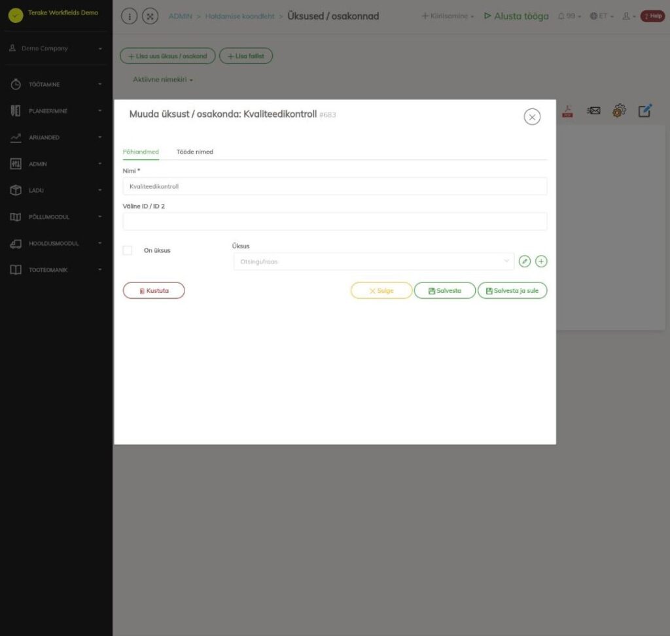Focus the Väline ID / ID 2 field
The height and width of the screenshot is (636, 670).
point(334,222)
